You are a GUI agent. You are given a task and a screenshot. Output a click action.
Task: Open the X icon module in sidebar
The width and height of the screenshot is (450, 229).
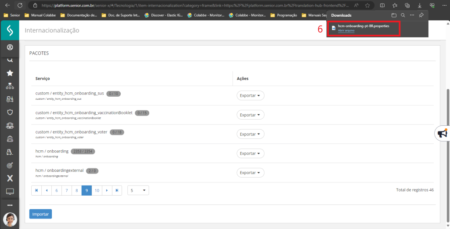click(10, 178)
